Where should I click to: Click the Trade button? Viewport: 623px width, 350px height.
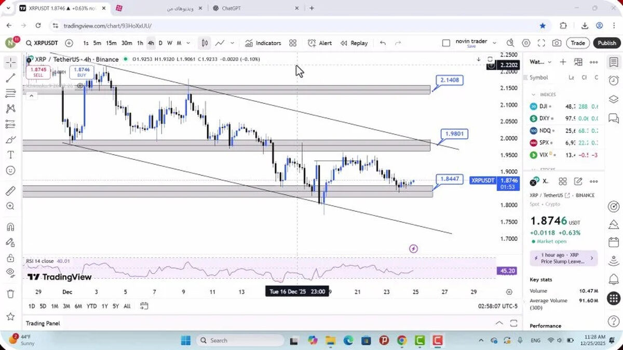point(578,43)
